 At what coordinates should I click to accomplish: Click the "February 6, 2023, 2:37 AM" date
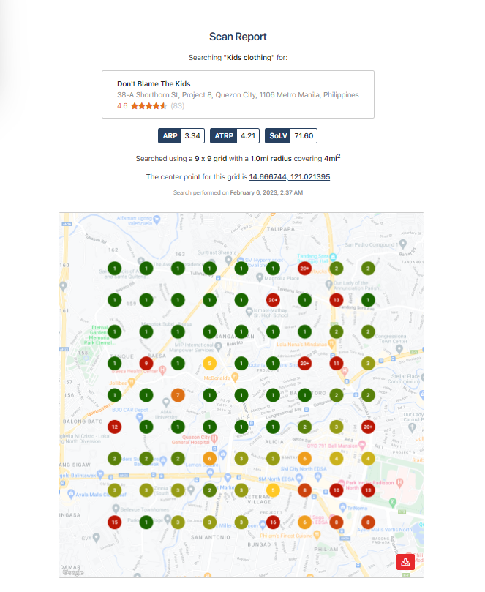coord(266,192)
